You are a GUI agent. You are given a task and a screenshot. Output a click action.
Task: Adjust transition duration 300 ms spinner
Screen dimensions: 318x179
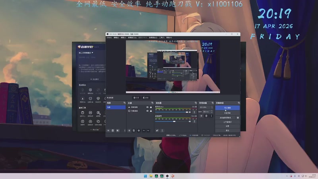207,112
